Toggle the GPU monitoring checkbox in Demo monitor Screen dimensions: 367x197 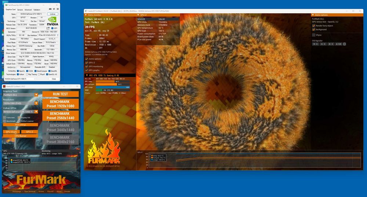[x=86, y=66]
